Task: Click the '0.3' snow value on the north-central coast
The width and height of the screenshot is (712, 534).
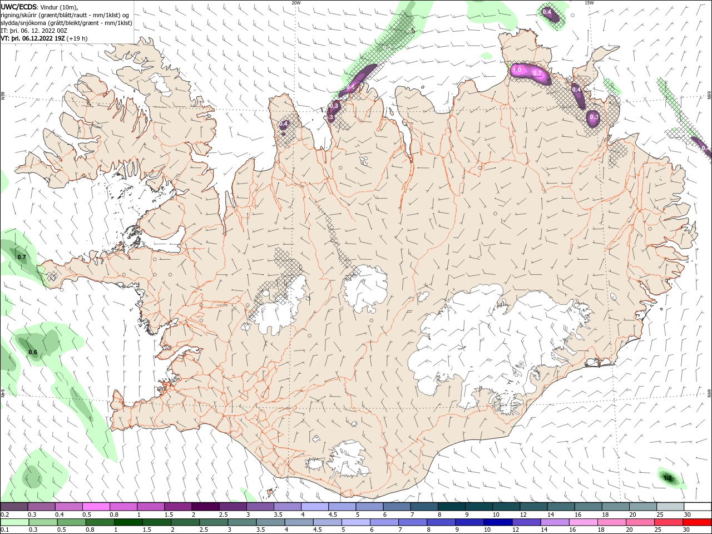Action: click(335, 106)
